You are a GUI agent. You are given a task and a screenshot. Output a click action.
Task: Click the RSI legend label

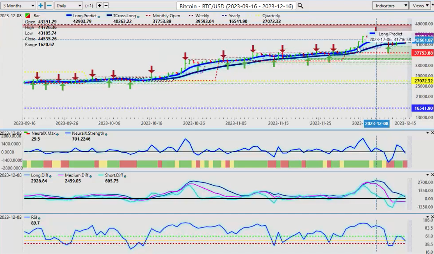(x=34, y=217)
